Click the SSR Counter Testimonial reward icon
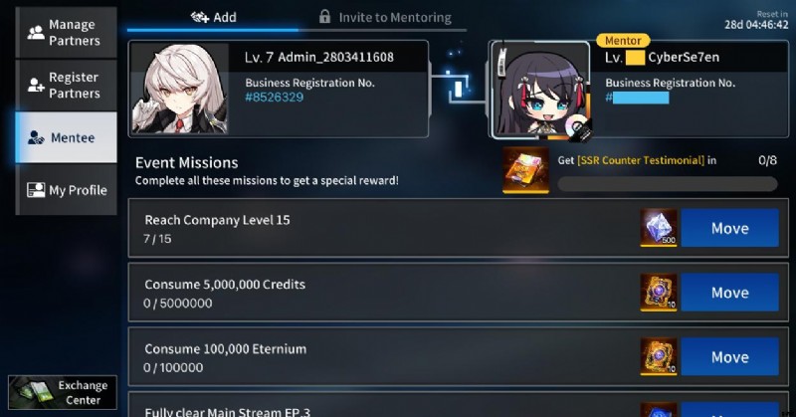Image resolution: width=796 pixels, height=417 pixels. click(x=525, y=170)
